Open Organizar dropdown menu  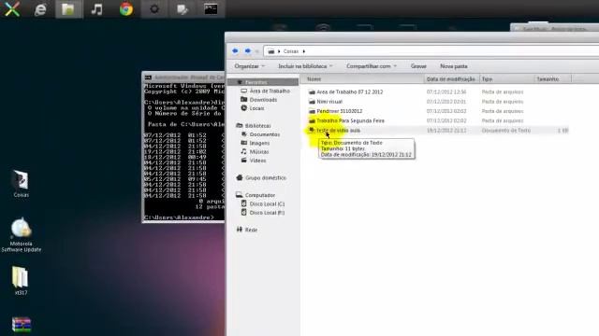250,66
